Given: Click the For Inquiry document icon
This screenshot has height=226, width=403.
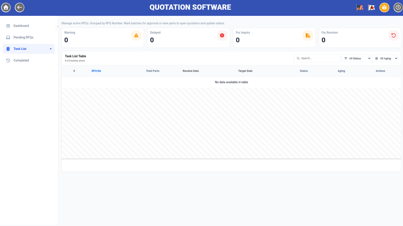Looking at the screenshot, I should click(308, 35).
